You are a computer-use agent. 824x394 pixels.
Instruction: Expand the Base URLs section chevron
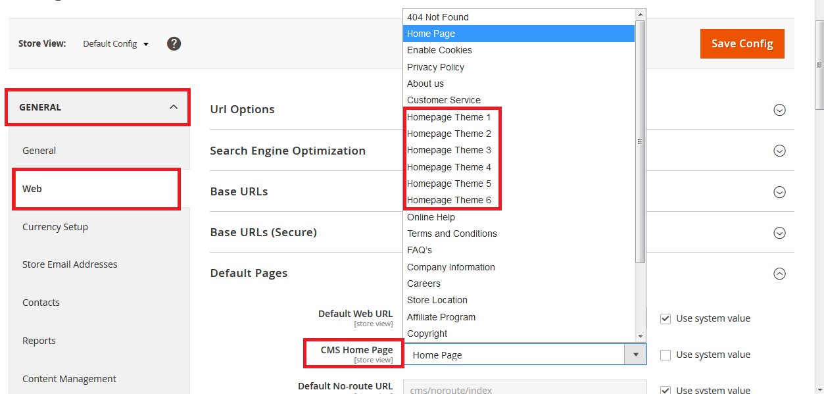pyautogui.click(x=779, y=191)
